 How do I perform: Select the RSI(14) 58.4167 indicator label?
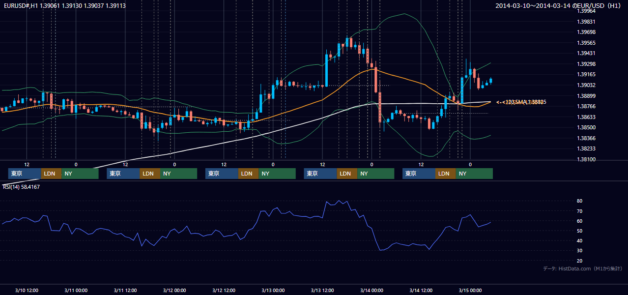point(21,187)
